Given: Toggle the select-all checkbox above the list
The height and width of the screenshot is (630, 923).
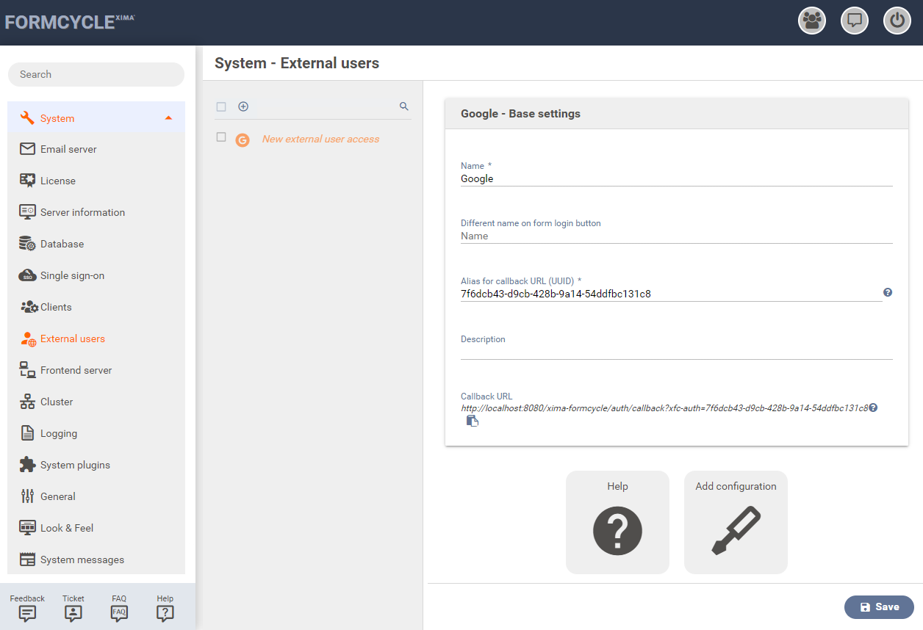Looking at the screenshot, I should 221,107.
